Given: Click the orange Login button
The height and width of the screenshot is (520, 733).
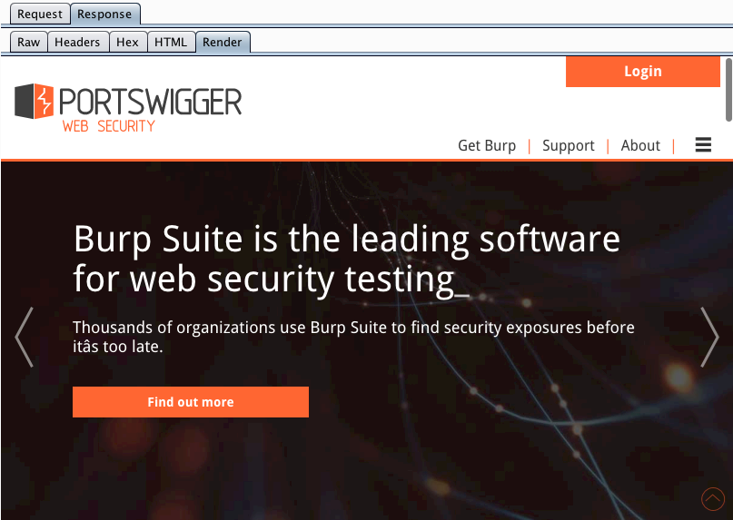Looking at the screenshot, I should click(x=643, y=72).
